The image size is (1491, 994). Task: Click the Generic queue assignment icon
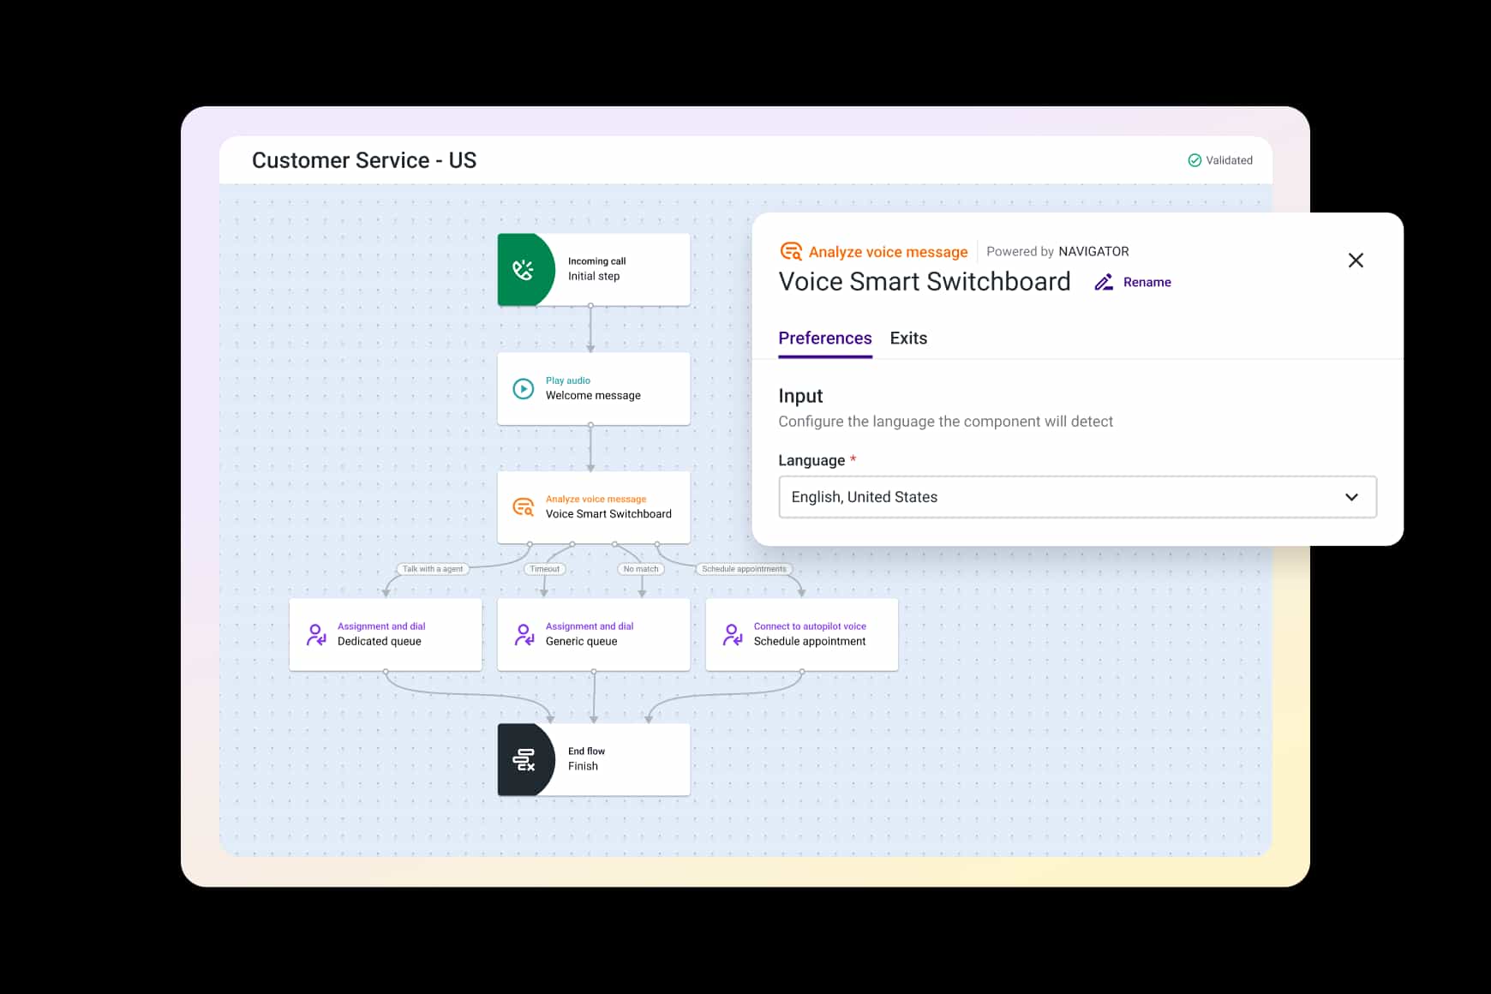tap(524, 635)
